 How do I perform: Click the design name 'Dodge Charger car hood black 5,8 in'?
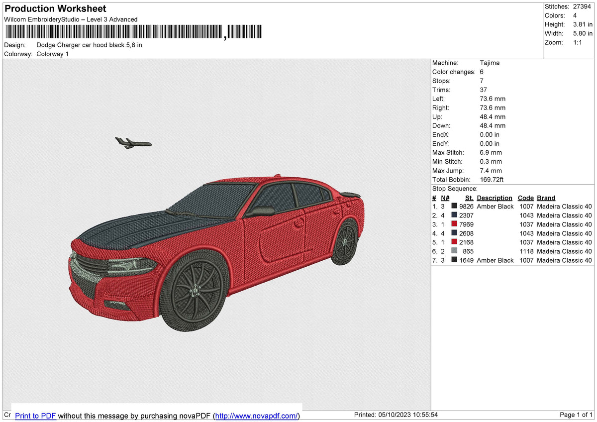pyautogui.click(x=90, y=45)
